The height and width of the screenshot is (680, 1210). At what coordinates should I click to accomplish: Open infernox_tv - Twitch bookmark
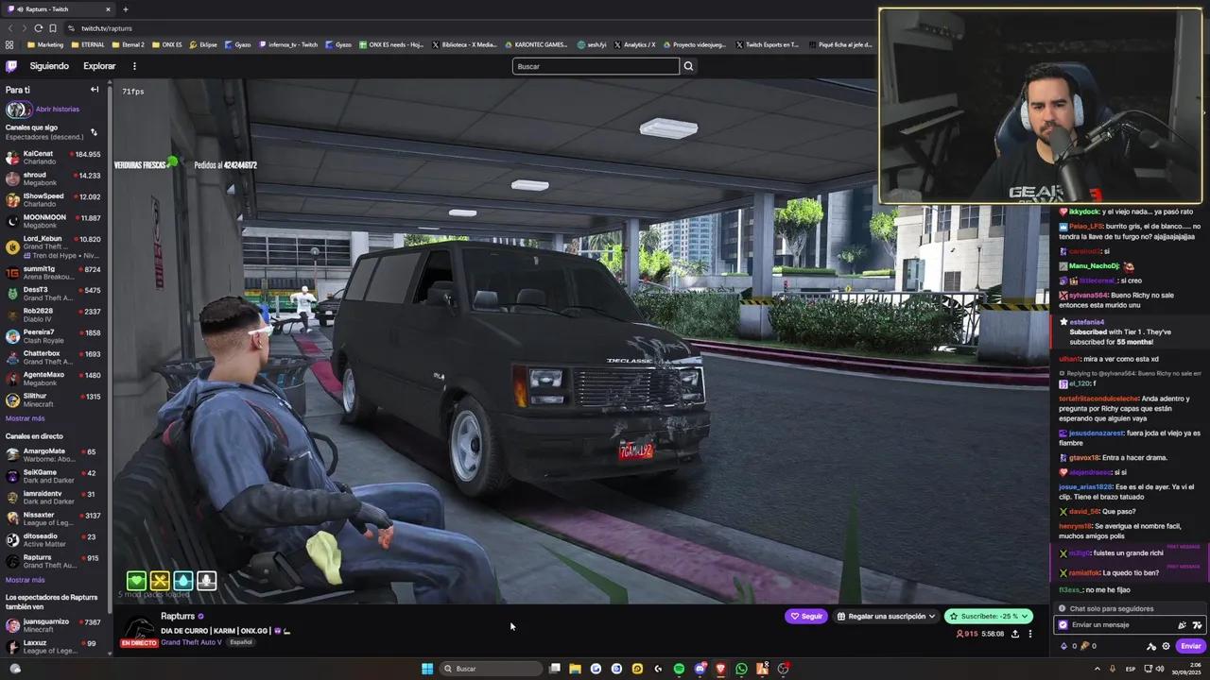[287, 44]
